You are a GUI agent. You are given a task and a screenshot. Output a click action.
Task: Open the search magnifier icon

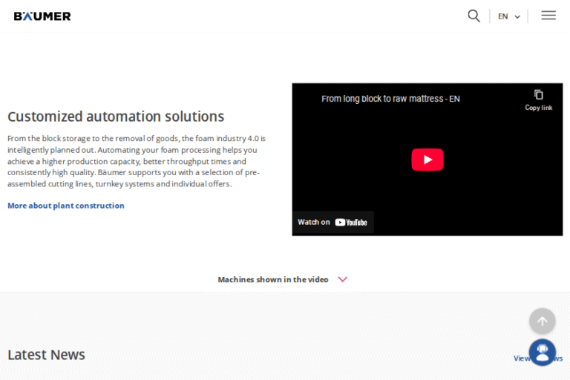coord(474,16)
